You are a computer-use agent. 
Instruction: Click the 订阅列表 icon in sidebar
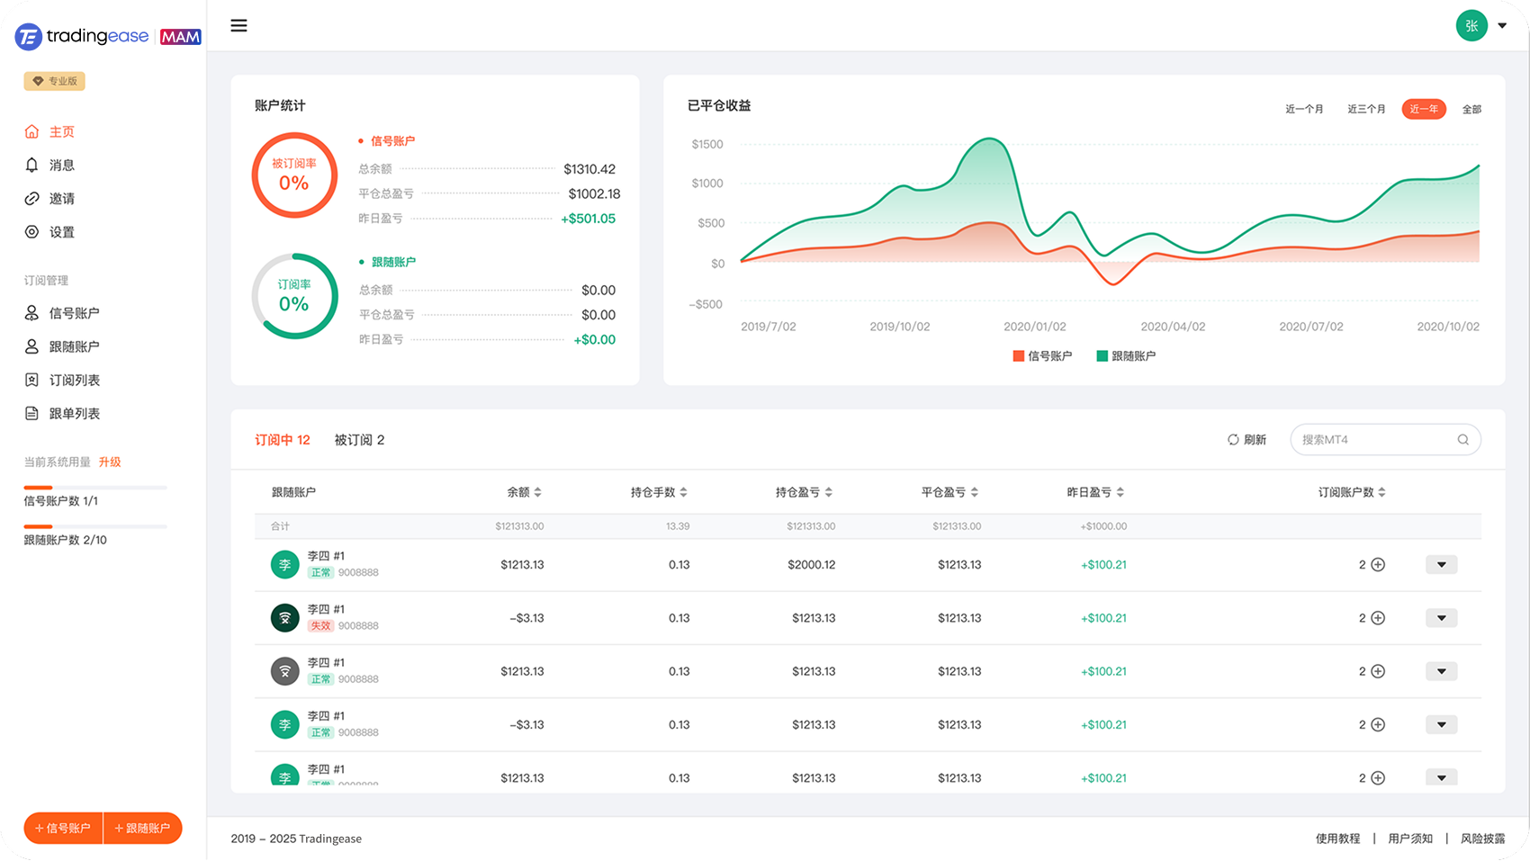(x=31, y=381)
